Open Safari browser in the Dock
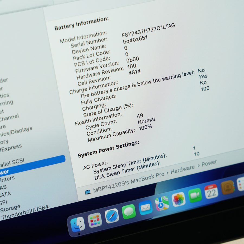Screen dimensions: 244x244 (112, 216)
